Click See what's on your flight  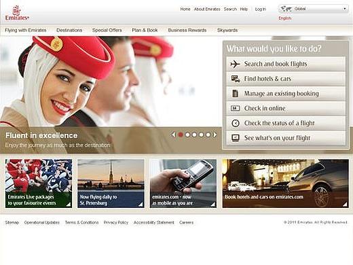286,138
